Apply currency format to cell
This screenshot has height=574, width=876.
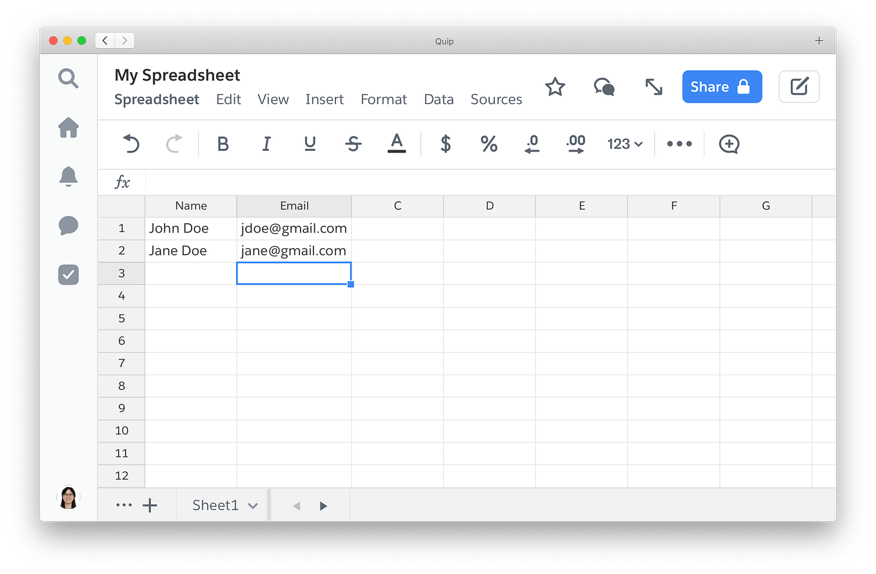coord(445,144)
